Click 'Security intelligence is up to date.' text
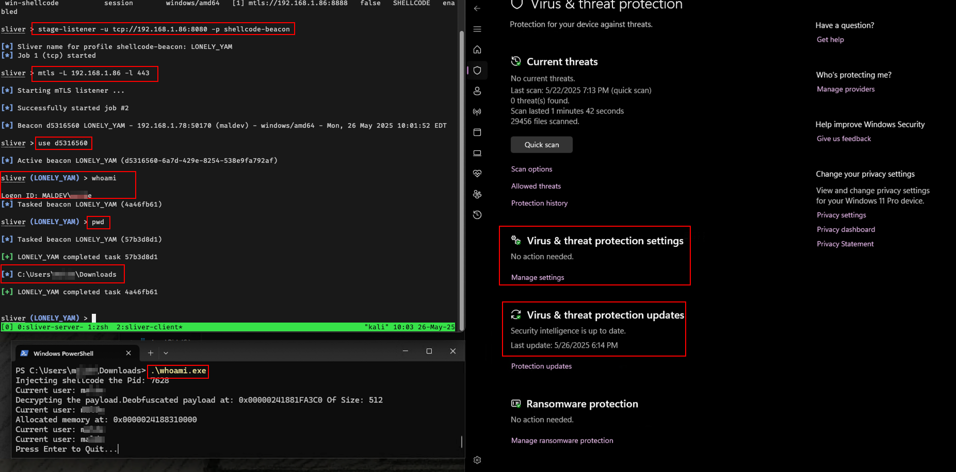The image size is (956, 472). pos(568,331)
